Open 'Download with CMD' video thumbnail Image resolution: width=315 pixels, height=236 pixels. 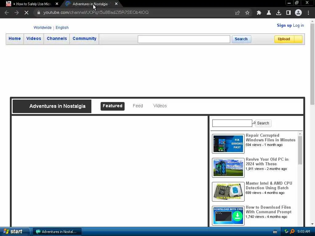(x=228, y=216)
